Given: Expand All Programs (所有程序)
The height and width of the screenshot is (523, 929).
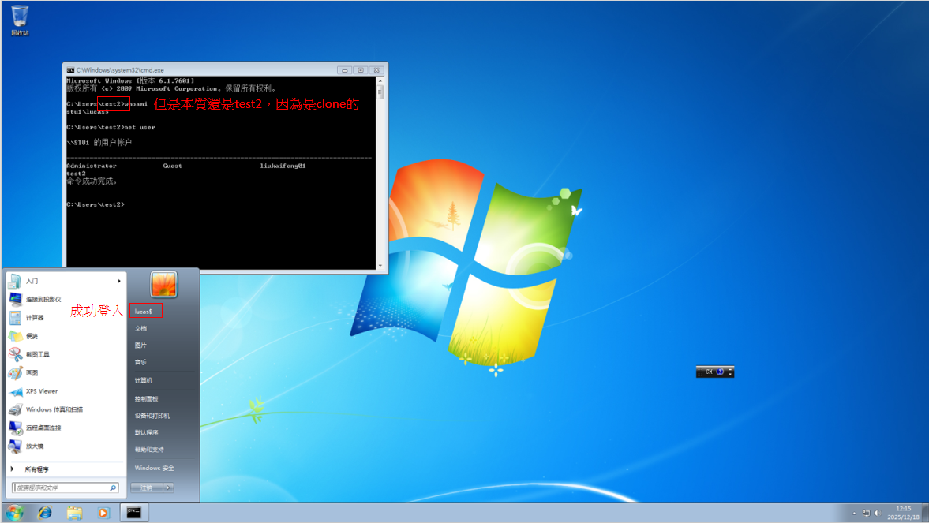Looking at the screenshot, I should tap(66, 469).
